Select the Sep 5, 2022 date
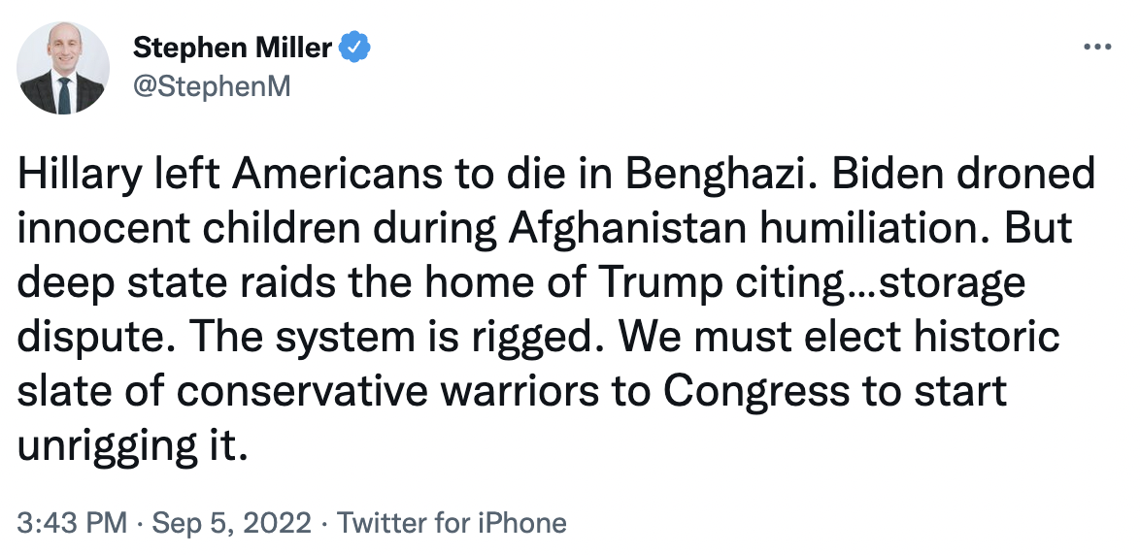This screenshot has height=555, width=1140. coord(233,523)
